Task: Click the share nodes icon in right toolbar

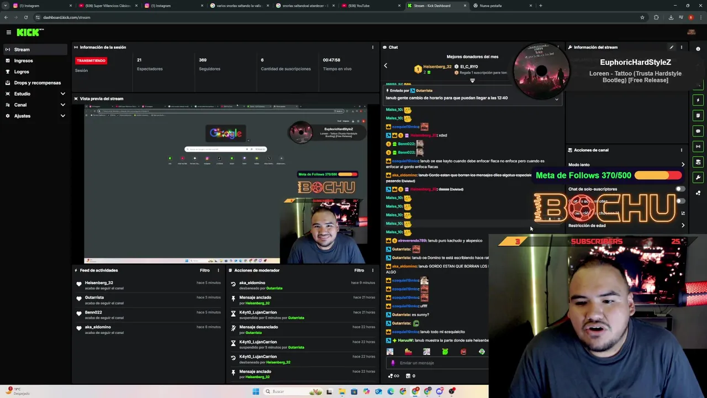Action: click(x=698, y=193)
